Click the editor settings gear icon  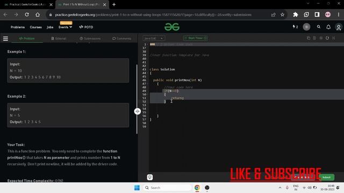(321, 38)
